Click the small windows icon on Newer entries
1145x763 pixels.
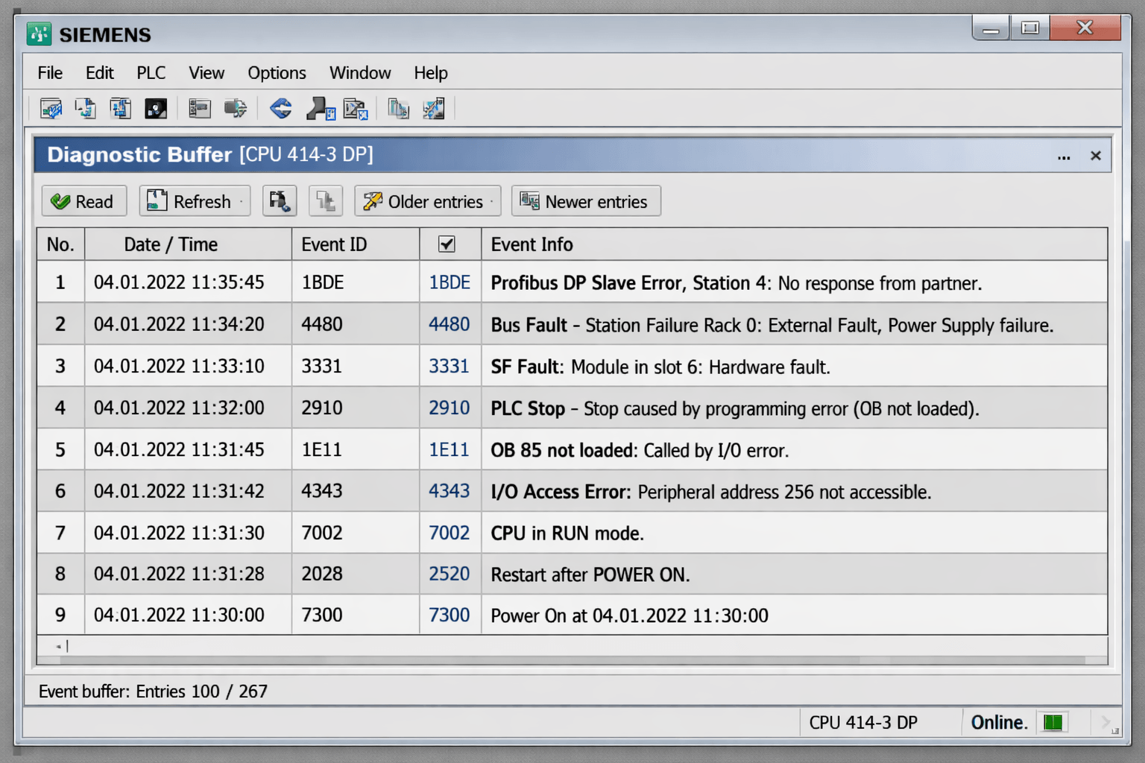pos(530,200)
